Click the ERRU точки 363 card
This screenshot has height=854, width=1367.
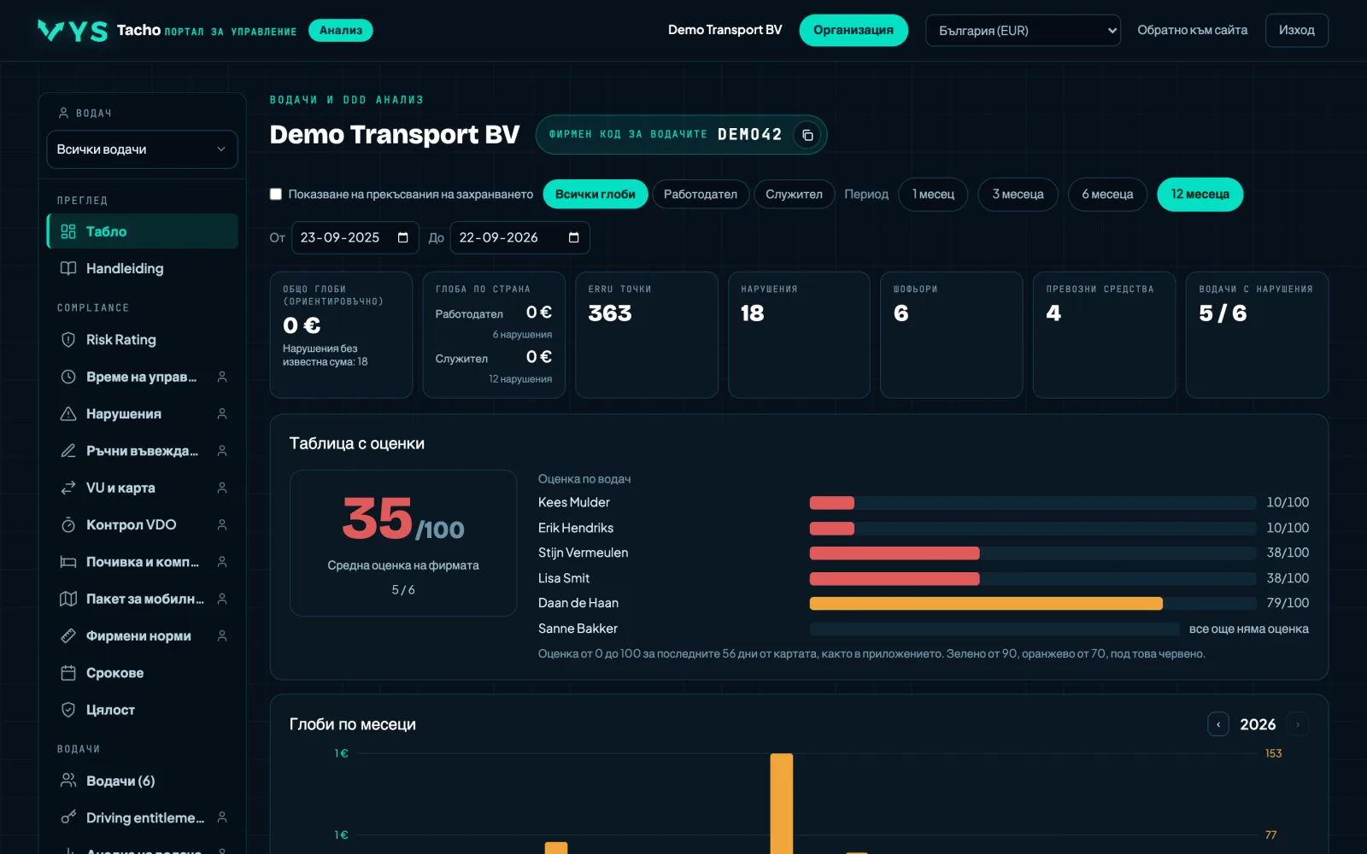(x=647, y=335)
